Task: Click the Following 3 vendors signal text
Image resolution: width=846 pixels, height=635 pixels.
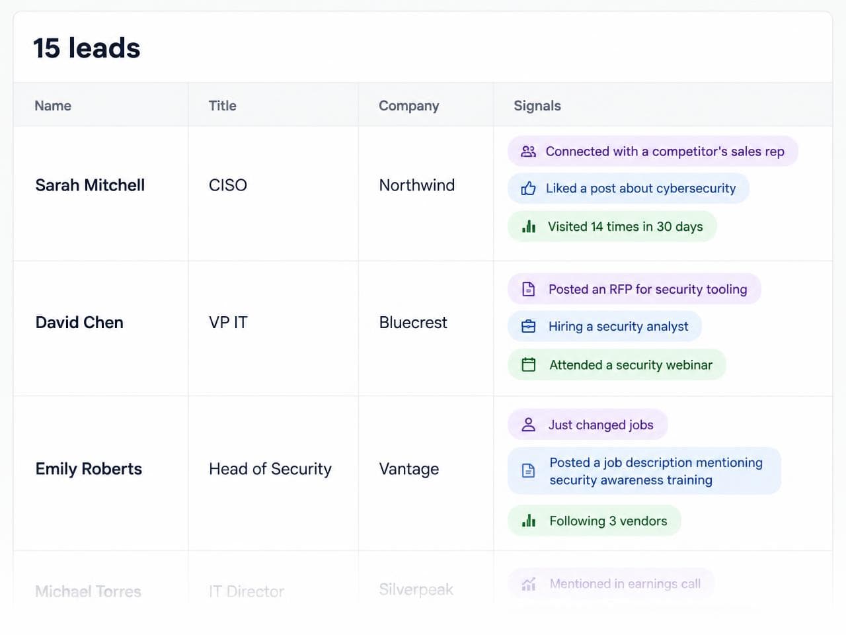Action: (608, 521)
